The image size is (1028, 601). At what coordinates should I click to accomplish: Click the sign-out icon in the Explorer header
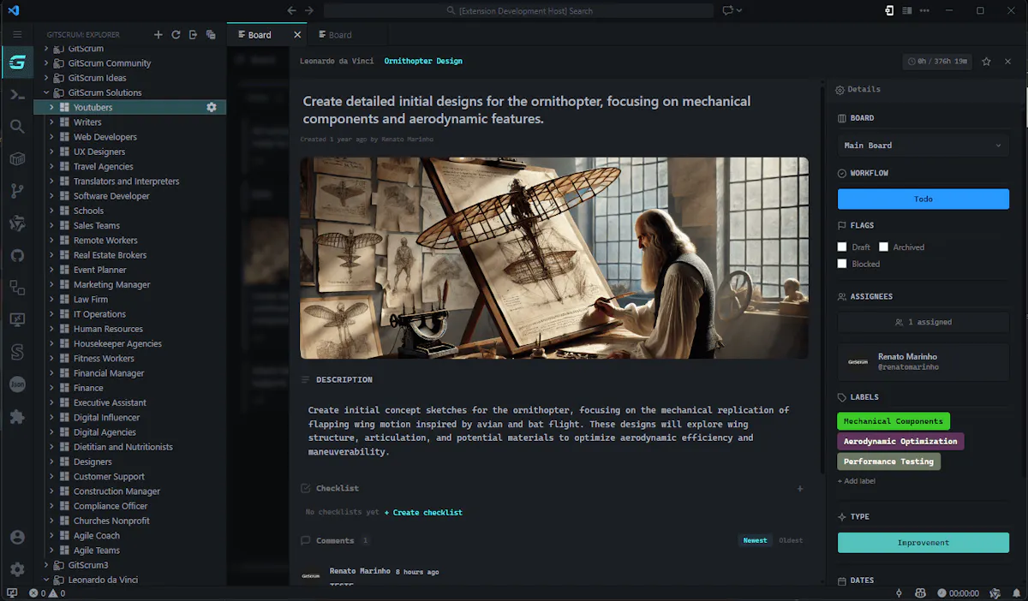pos(194,35)
